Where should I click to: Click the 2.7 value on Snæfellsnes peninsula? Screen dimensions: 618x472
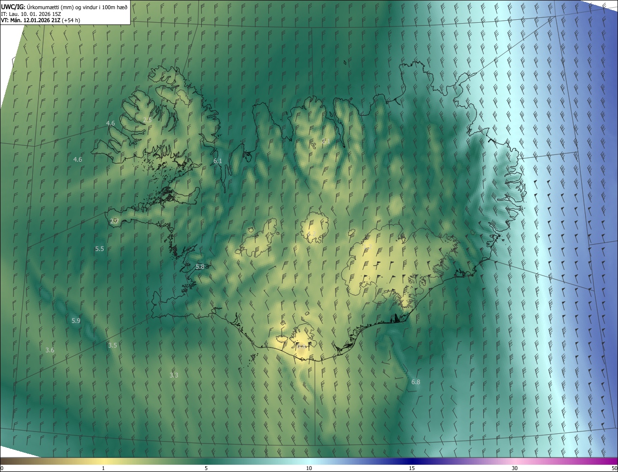click(x=114, y=221)
